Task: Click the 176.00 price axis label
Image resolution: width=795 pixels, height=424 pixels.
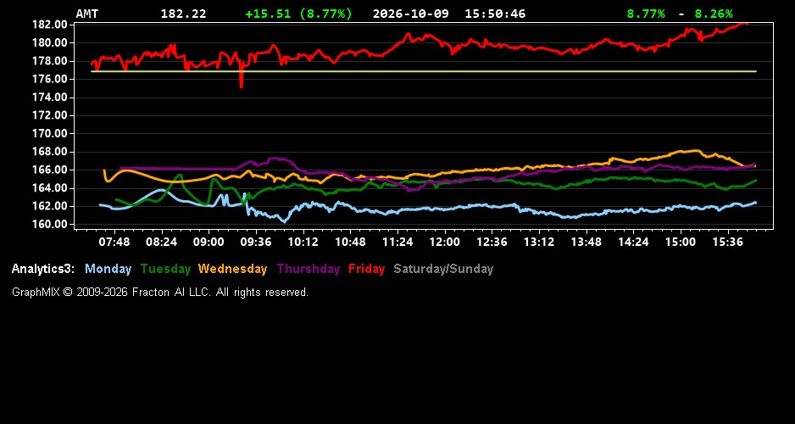Action: [x=50, y=79]
